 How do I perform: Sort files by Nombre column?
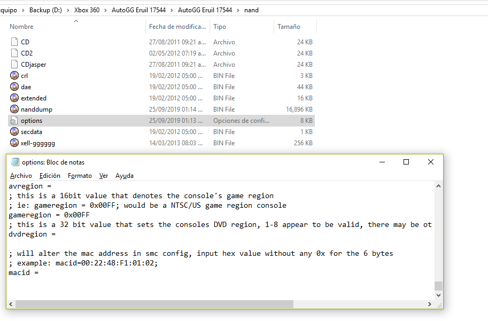coord(21,27)
